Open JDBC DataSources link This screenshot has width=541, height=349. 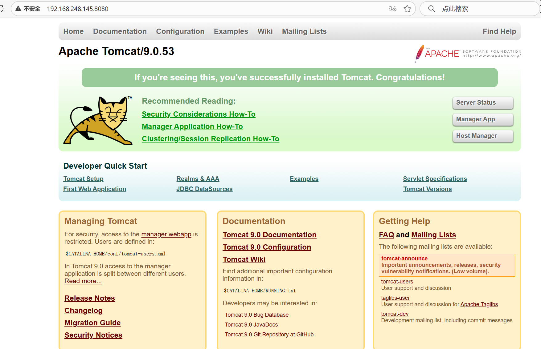204,189
